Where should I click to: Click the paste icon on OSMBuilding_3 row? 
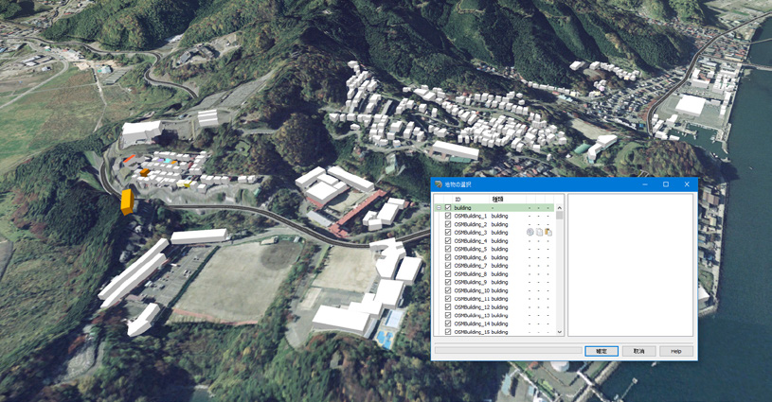point(548,233)
